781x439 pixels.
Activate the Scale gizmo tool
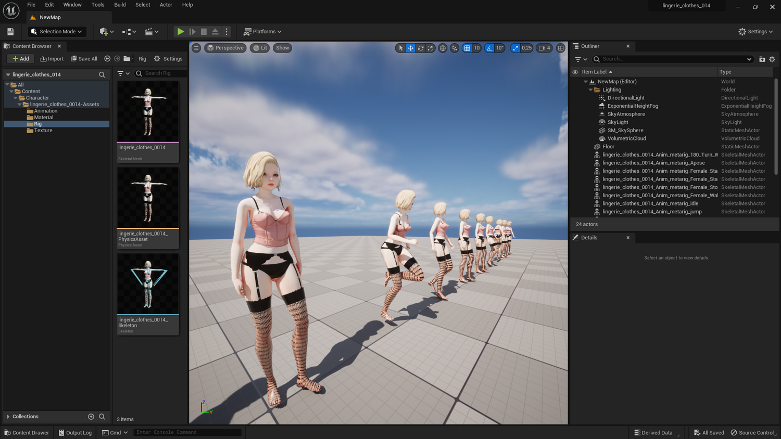(430, 48)
